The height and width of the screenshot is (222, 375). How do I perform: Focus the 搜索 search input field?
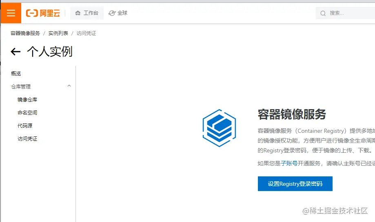(x=345, y=13)
